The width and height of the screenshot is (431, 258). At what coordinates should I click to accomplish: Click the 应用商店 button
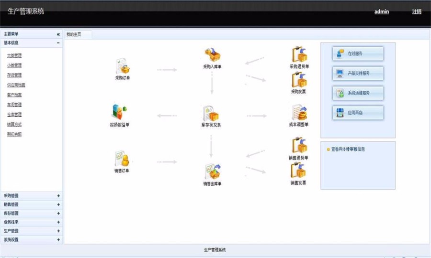click(358, 113)
